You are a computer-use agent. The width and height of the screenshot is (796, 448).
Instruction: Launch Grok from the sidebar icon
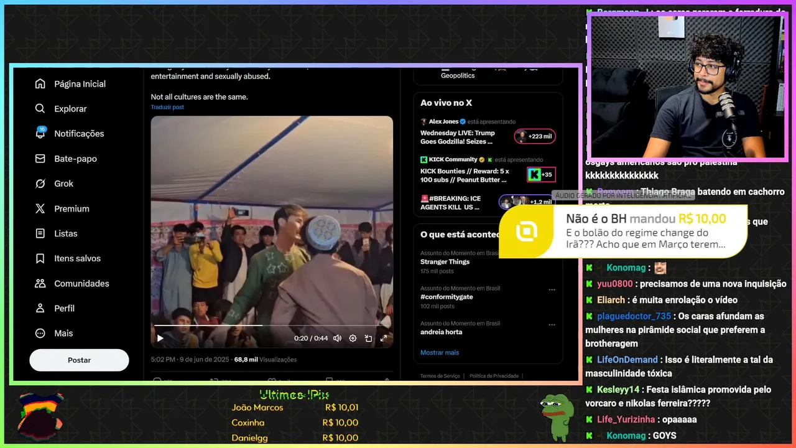[40, 184]
